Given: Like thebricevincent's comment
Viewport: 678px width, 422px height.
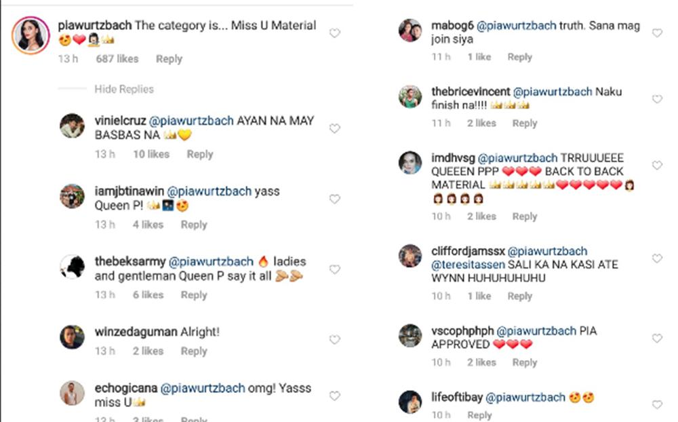Looking at the screenshot, I should pyautogui.click(x=656, y=99).
